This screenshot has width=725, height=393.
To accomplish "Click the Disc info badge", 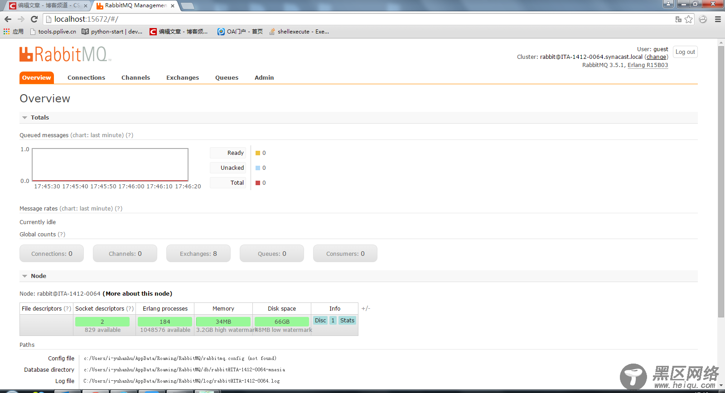I will (x=320, y=320).
